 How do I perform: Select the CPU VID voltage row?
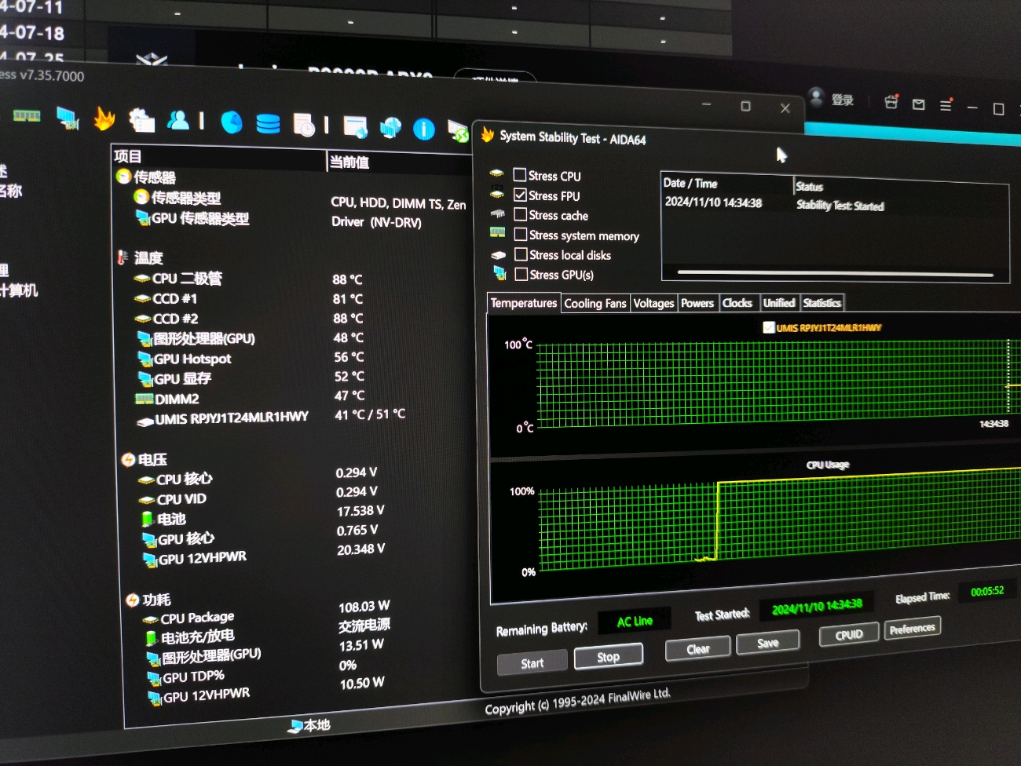pos(258,495)
